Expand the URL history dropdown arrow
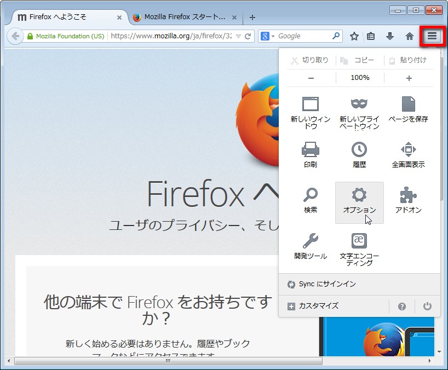Screen dimensions: 448x370 (x=238, y=36)
